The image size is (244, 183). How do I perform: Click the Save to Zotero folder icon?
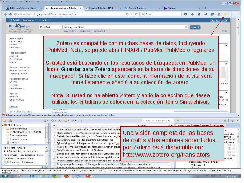coord(224,14)
